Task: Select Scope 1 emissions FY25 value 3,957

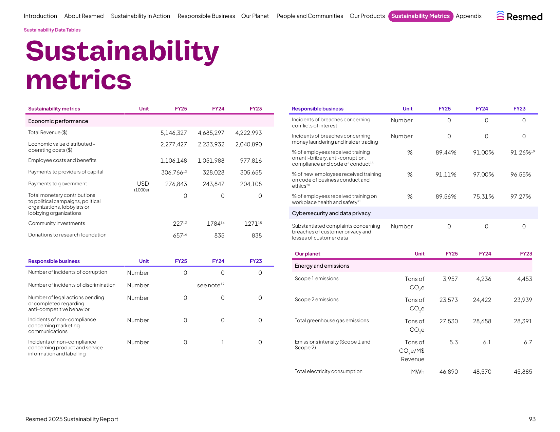Action: point(450,279)
